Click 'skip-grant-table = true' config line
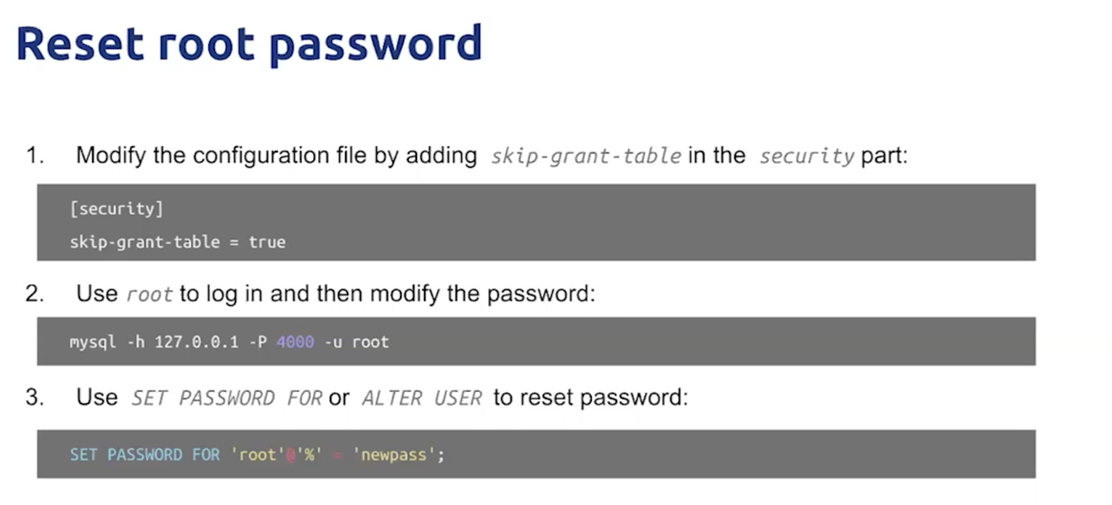The height and width of the screenshot is (505, 1112). (178, 242)
